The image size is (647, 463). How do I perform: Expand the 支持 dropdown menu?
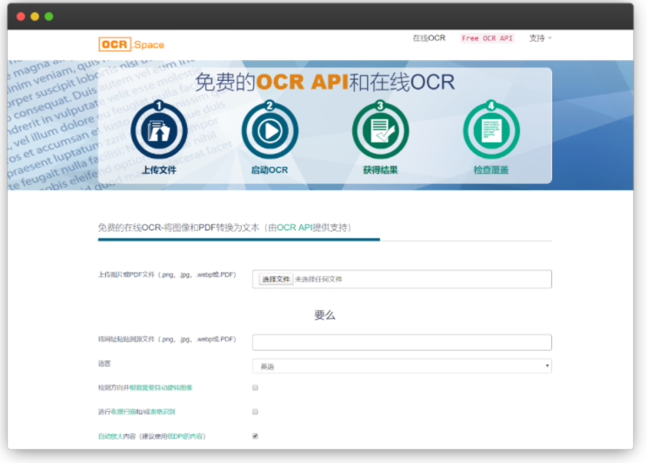[540, 38]
